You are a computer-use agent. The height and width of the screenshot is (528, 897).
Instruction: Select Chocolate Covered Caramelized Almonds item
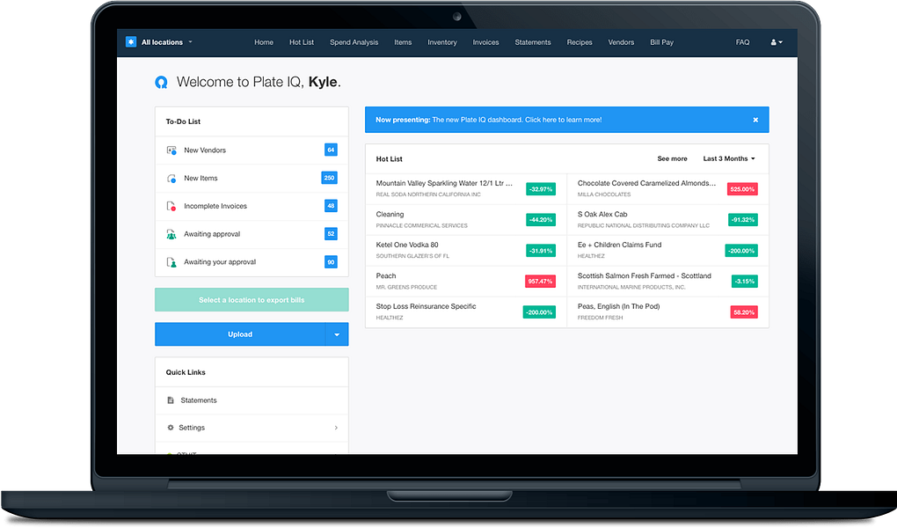click(x=667, y=189)
